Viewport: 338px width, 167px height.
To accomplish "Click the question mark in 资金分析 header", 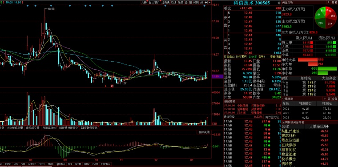I will point(328,2).
